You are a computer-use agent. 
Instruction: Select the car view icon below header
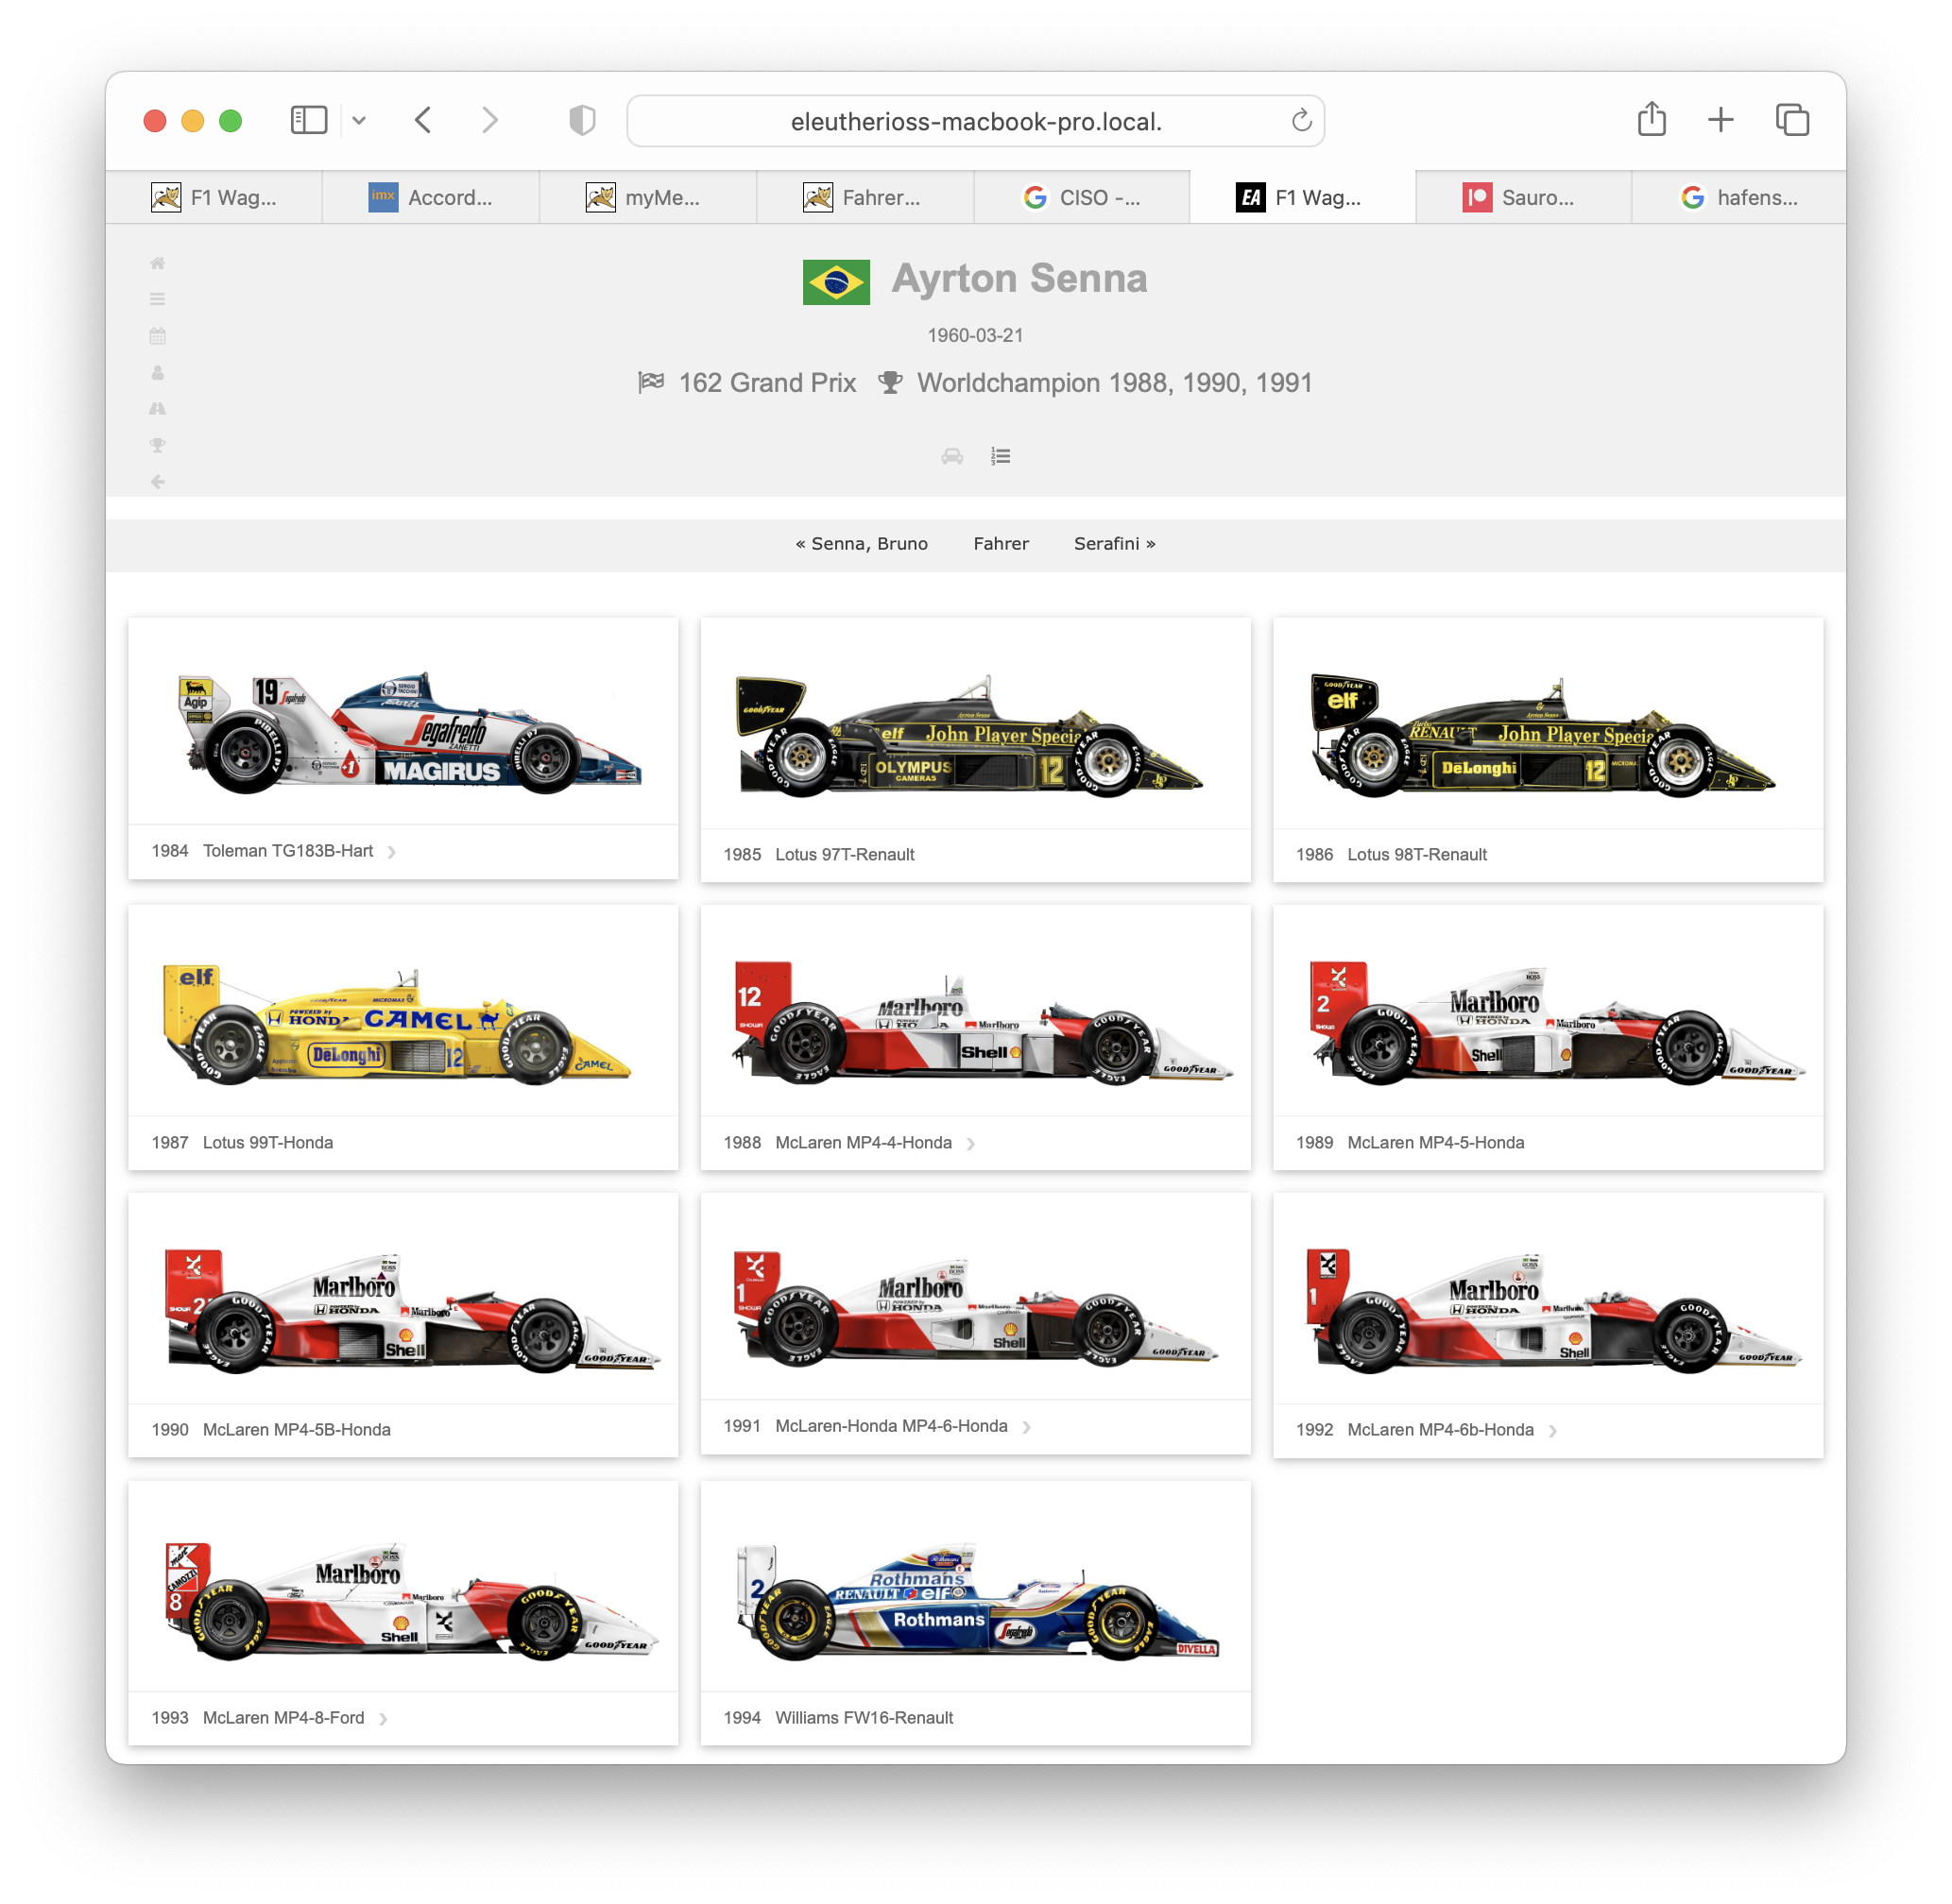click(951, 456)
